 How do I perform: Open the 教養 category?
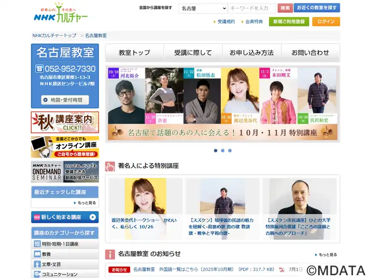[65, 254]
